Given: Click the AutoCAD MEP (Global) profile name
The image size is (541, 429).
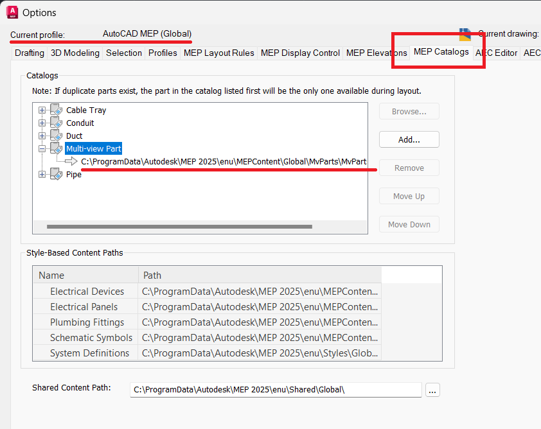Looking at the screenshot, I should (147, 34).
